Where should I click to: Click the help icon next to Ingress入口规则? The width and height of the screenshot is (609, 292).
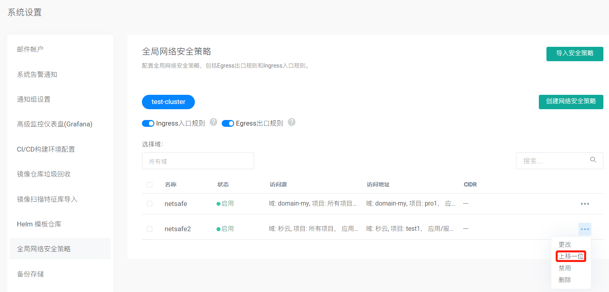pyautogui.click(x=213, y=122)
